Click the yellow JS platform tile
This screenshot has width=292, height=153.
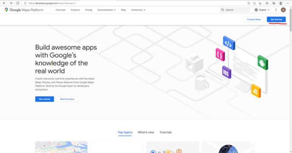pyautogui.click(x=256, y=91)
